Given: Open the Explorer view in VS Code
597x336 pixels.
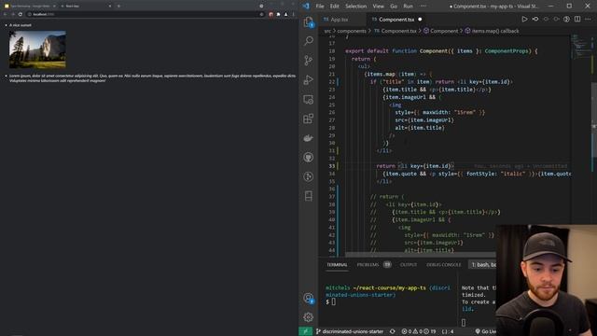Looking at the screenshot, I should tap(309, 21).
